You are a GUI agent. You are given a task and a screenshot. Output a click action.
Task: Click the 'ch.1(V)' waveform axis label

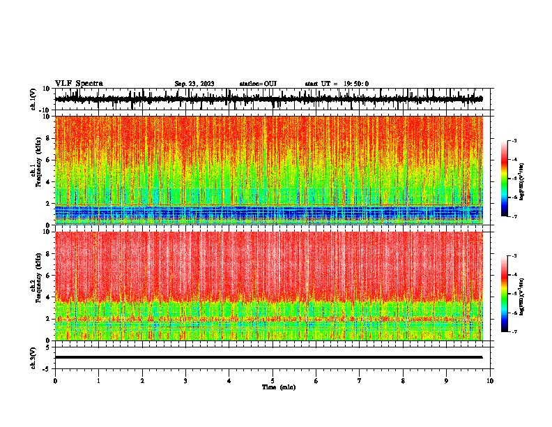click(x=33, y=99)
